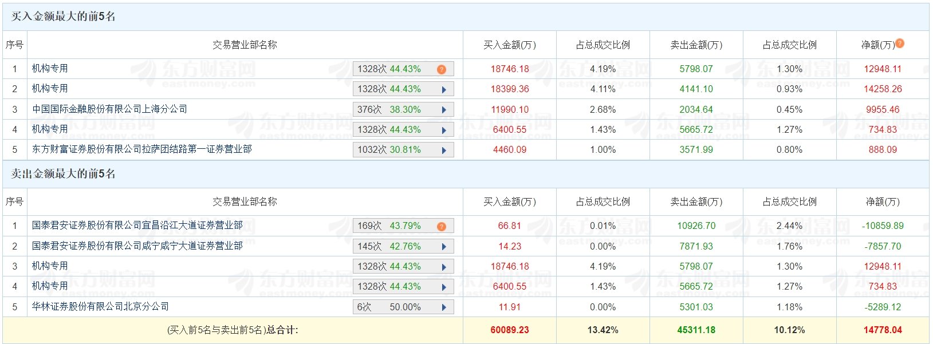This screenshot has height=344, width=933.
Task: Select sell amount 7871.93
Action: pyautogui.click(x=696, y=246)
